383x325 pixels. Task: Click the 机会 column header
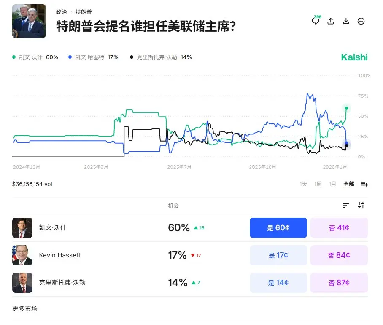point(173,205)
